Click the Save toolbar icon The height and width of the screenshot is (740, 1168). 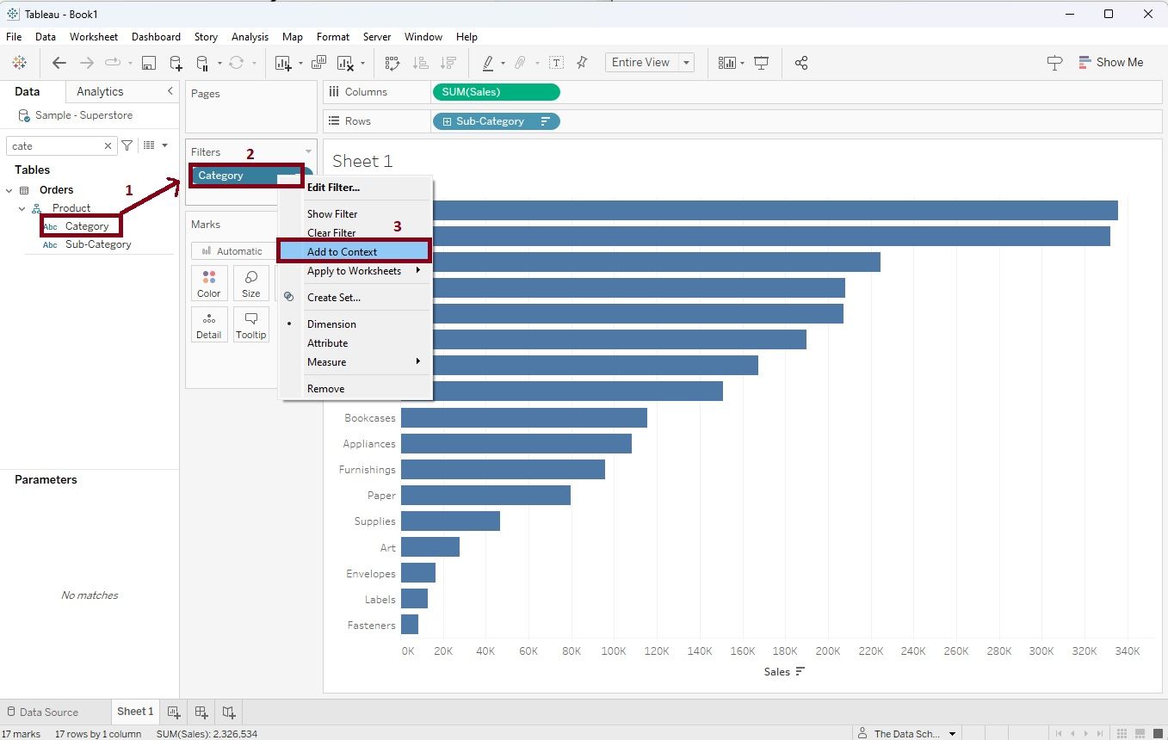click(x=149, y=63)
